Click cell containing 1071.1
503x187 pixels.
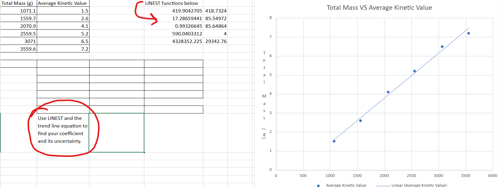[18, 11]
